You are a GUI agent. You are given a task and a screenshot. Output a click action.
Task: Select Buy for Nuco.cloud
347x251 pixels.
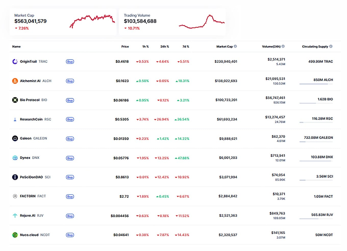70,235
